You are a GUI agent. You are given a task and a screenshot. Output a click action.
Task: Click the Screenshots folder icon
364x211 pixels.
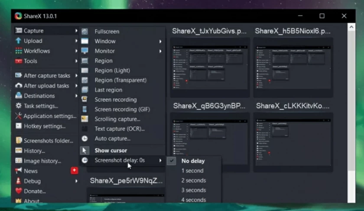pyautogui.click(x=19, y=141)
